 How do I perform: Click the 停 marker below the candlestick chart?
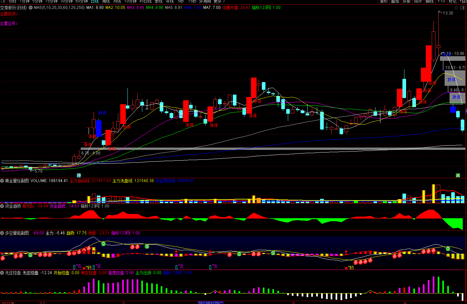79,175
